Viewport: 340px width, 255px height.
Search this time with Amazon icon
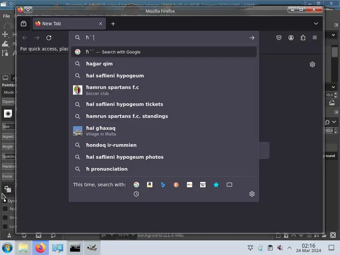[x=150, y=185]
